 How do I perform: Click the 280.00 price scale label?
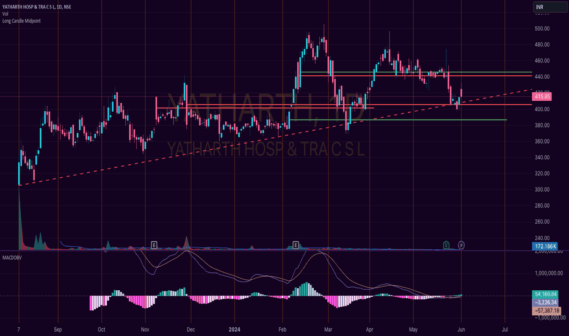tap(542, 205)
